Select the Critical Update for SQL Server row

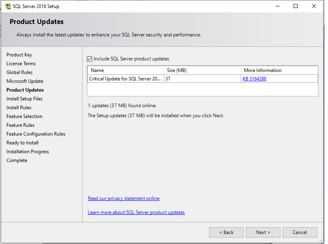coord(125,78)
